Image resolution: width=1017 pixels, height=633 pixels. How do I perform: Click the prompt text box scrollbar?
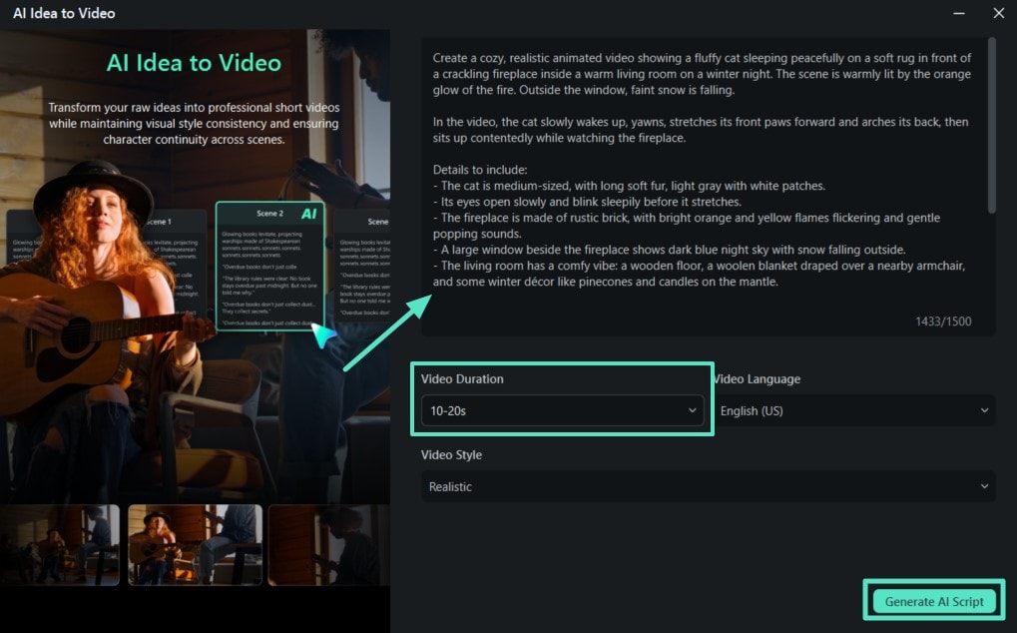pos(991,125)
